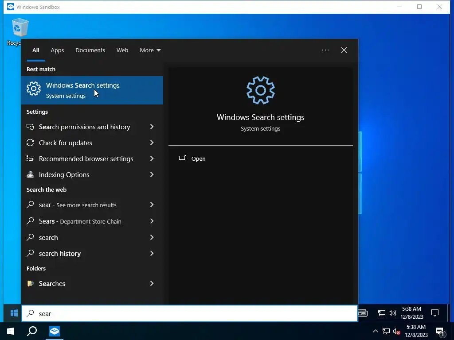Click the sandbox network tray icon
The image size is (454, 340).
tap(382, 313)
